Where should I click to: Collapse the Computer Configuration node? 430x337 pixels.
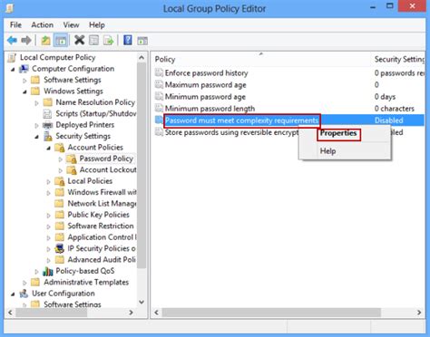point(13,70)
